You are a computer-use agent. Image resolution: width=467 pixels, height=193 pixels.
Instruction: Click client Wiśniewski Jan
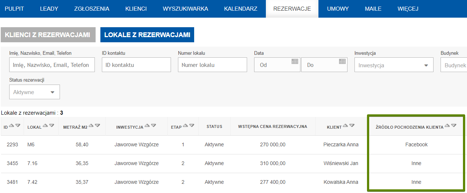[341, 163]
